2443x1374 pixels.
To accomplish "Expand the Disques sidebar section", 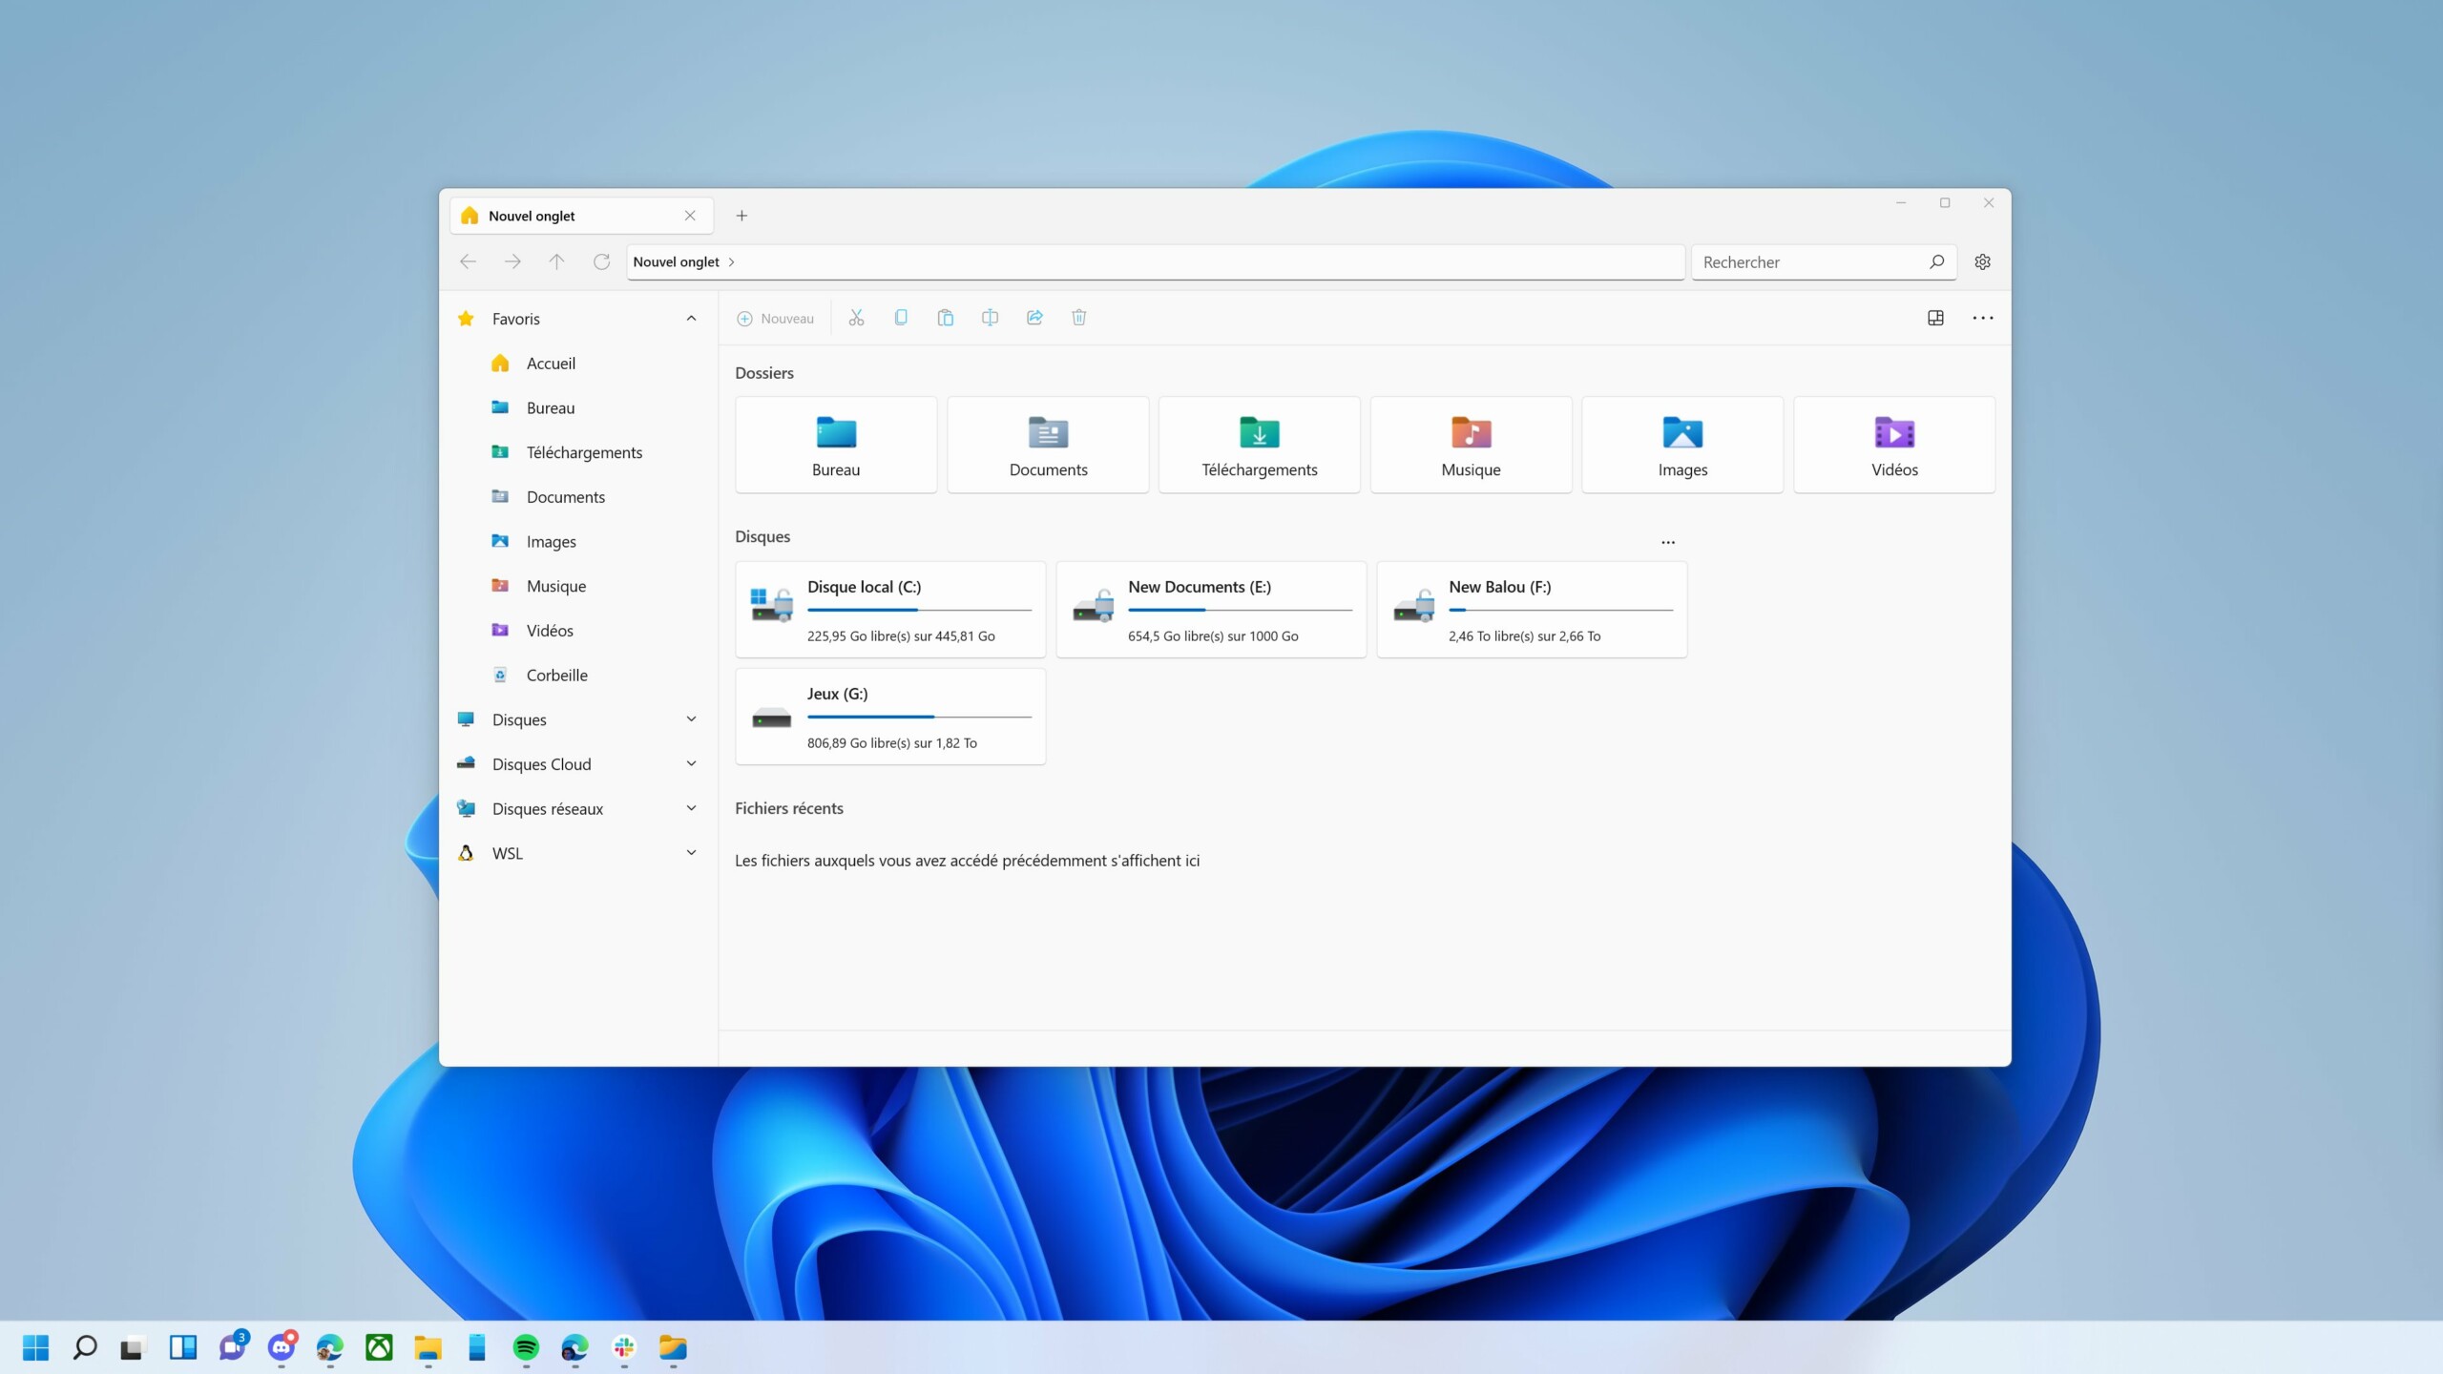I will pos(691,718).
